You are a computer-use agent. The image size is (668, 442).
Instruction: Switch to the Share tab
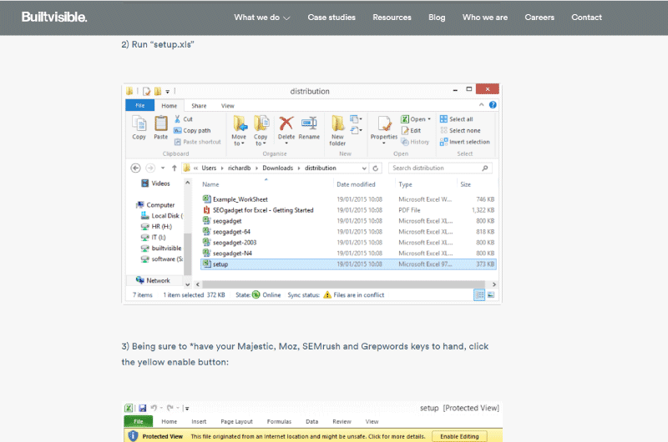(x=199, y=106)
